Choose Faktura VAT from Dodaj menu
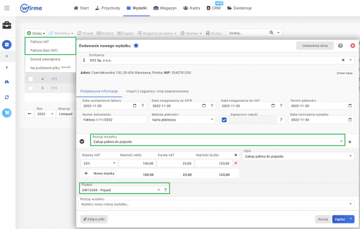The image size is (360, 229). (40, 42)
